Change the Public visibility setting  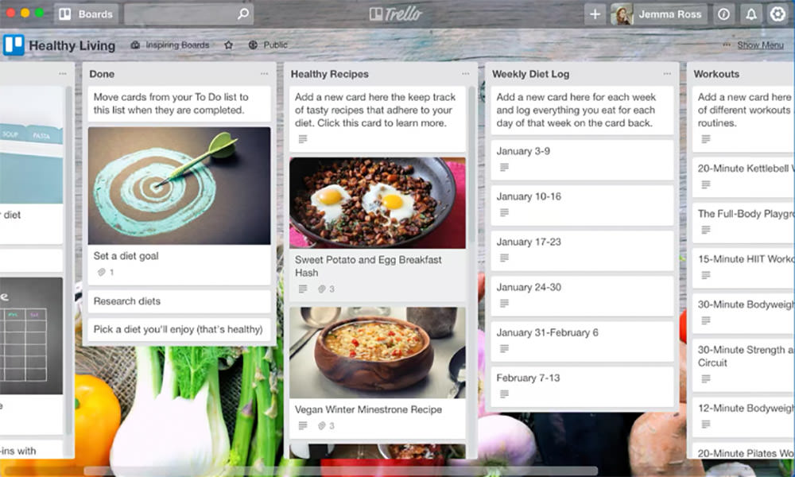268,45
